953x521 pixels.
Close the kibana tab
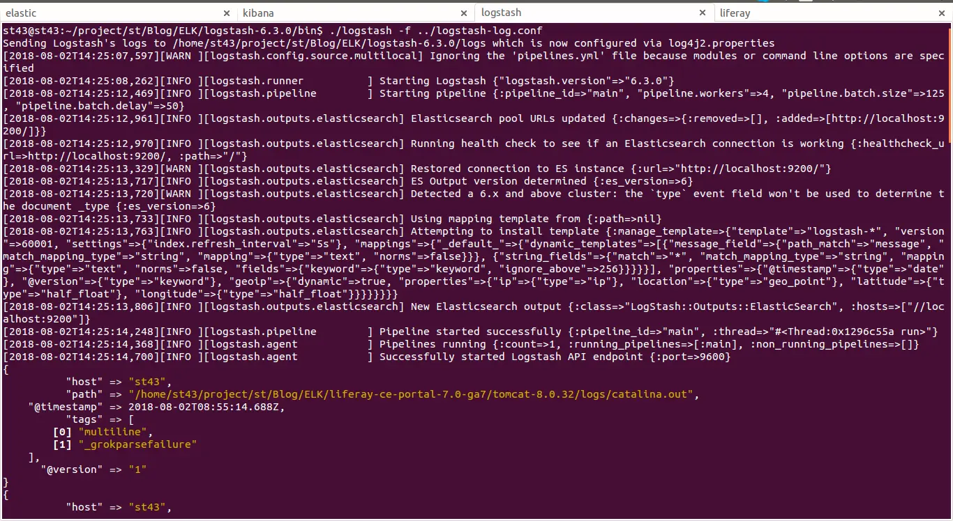pos(465,13)
